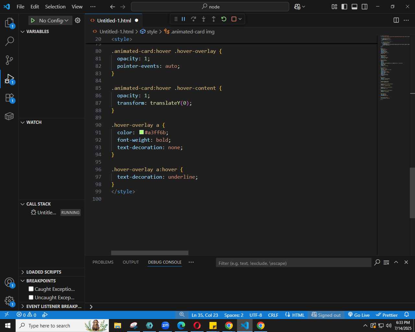Maximize the panel with the up chevron

tap(396, 262)
